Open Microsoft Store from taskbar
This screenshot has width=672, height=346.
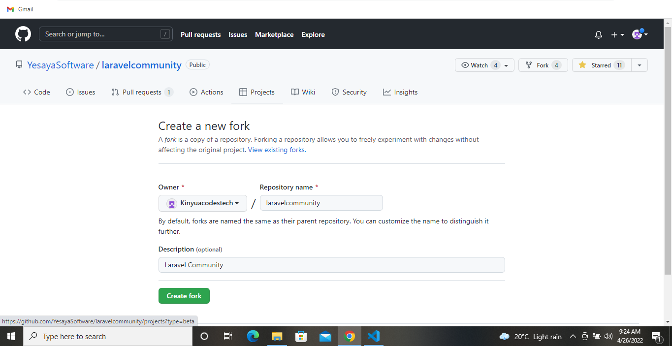click(x=301, y=337)
